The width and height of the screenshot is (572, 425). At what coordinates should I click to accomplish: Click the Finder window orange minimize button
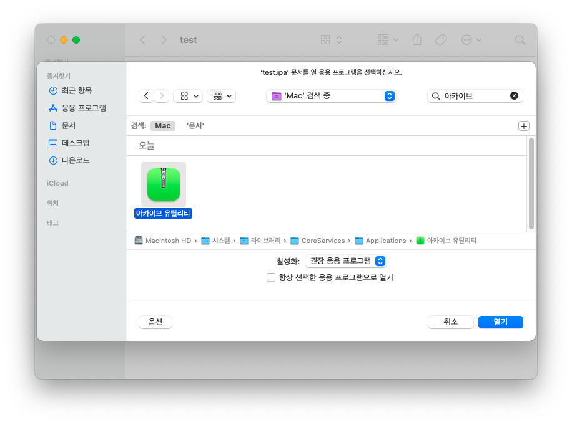click(x=64, y=40)
